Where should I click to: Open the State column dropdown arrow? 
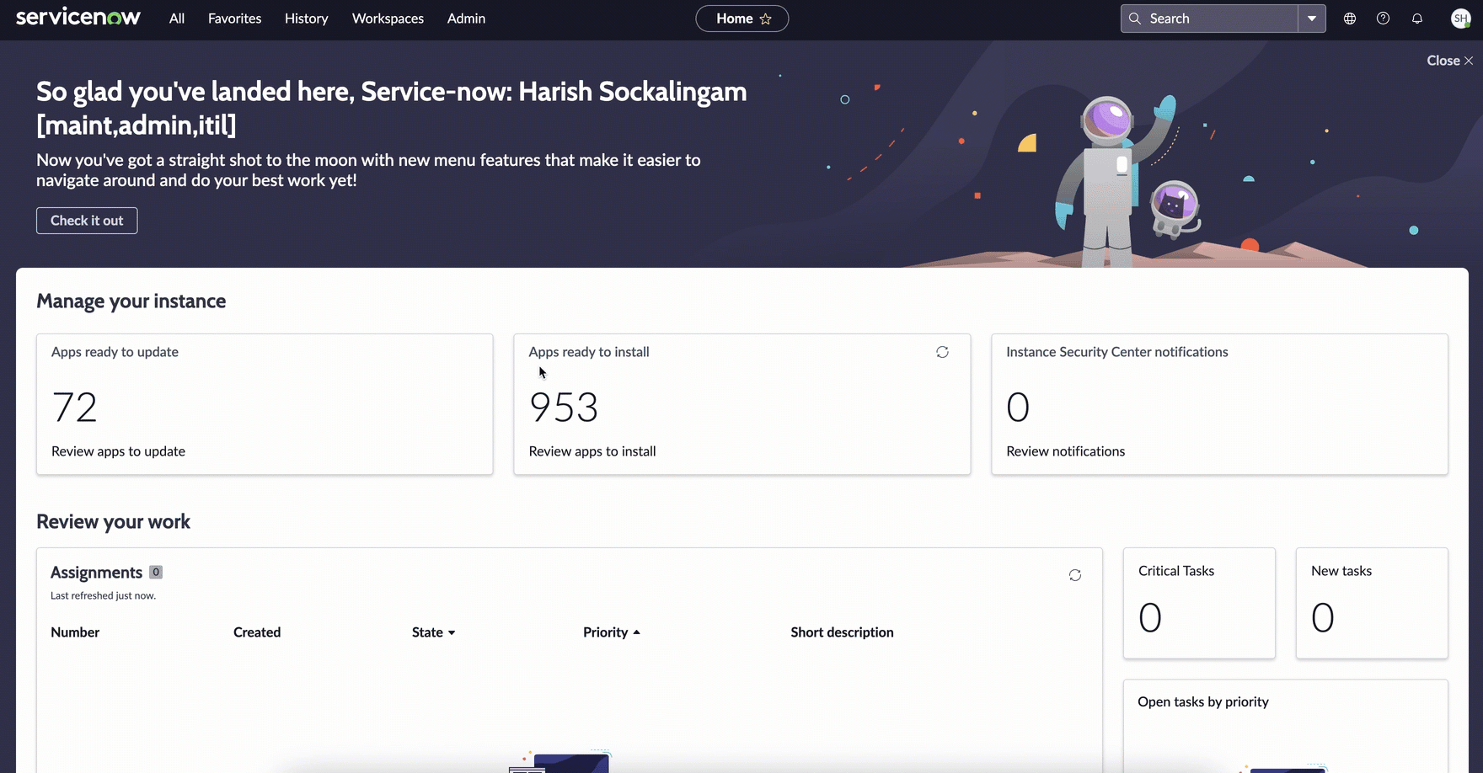point(452,633)
